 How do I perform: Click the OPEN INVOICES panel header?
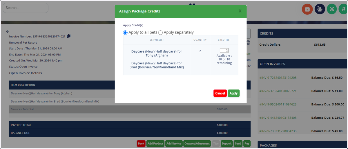(x=303, y=64)
